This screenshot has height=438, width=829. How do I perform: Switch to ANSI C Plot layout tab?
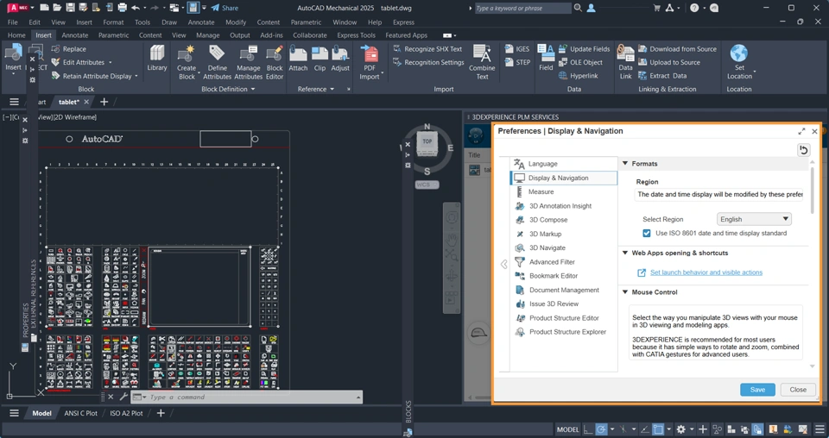click(81, 413)
